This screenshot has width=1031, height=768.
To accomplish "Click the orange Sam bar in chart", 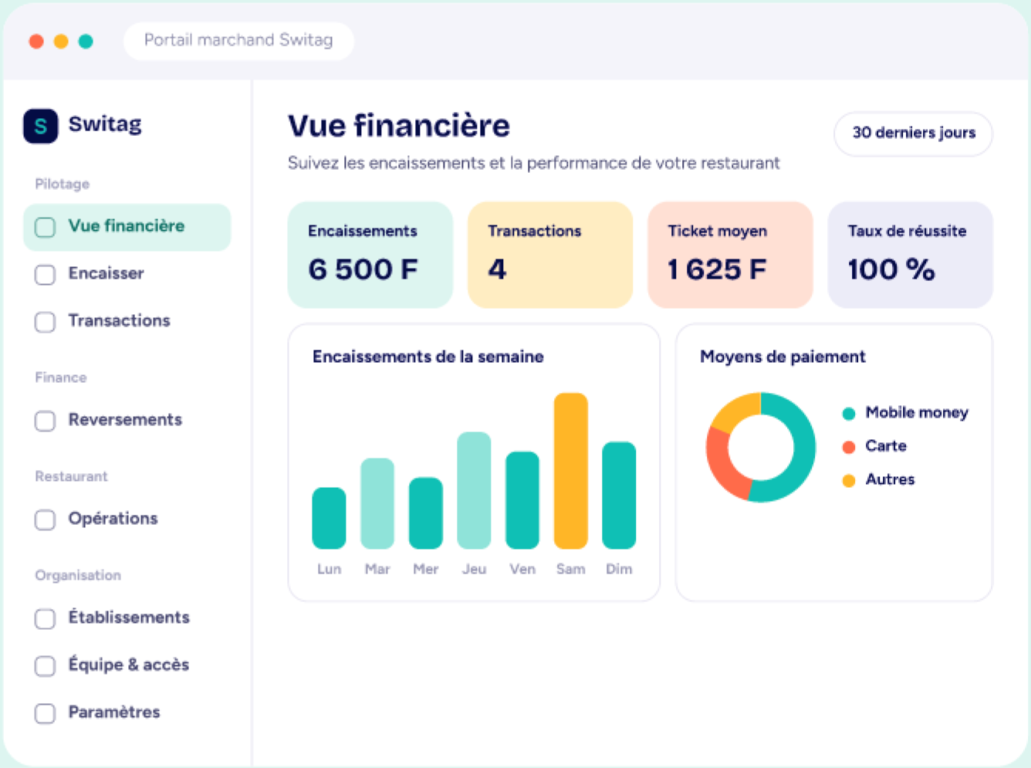I will coord(571,471).
